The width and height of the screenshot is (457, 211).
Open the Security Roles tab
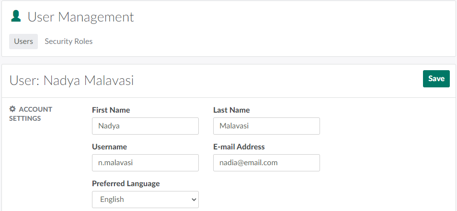coord(69,42)
